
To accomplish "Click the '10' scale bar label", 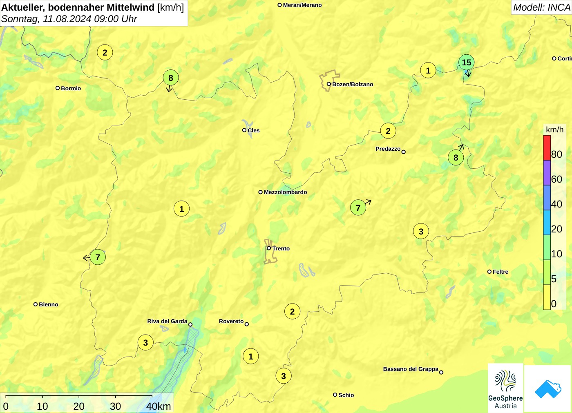I will coord(42,406).
